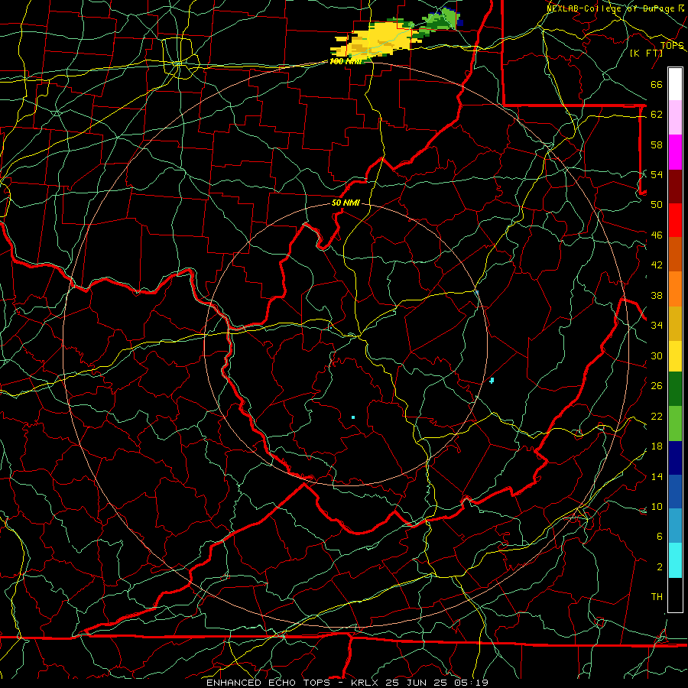Click the "38" legend value

tap(657, 295)
